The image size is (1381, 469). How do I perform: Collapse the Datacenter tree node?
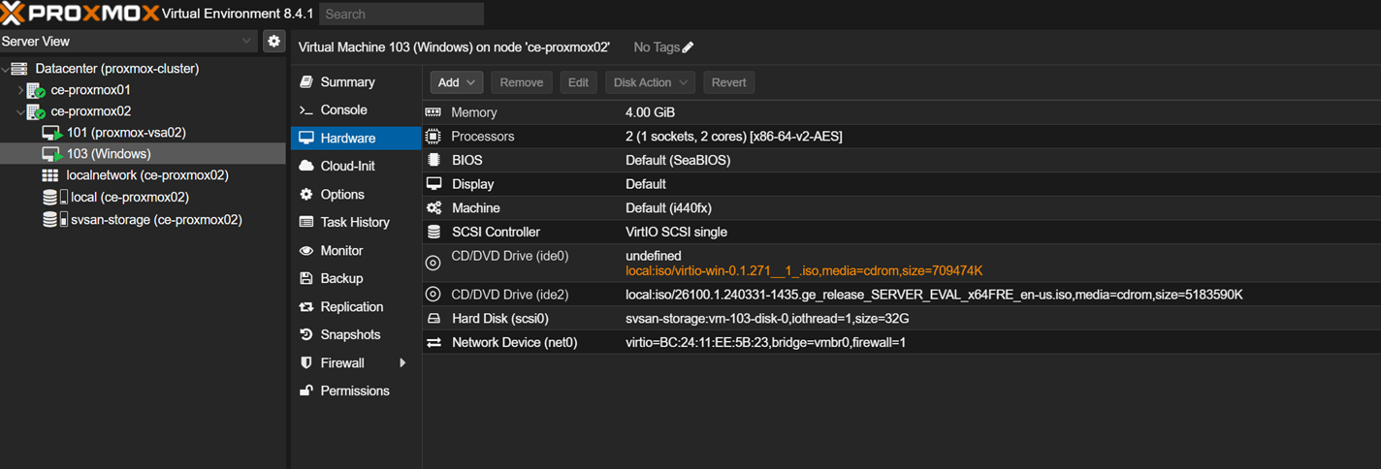(6, 69)
